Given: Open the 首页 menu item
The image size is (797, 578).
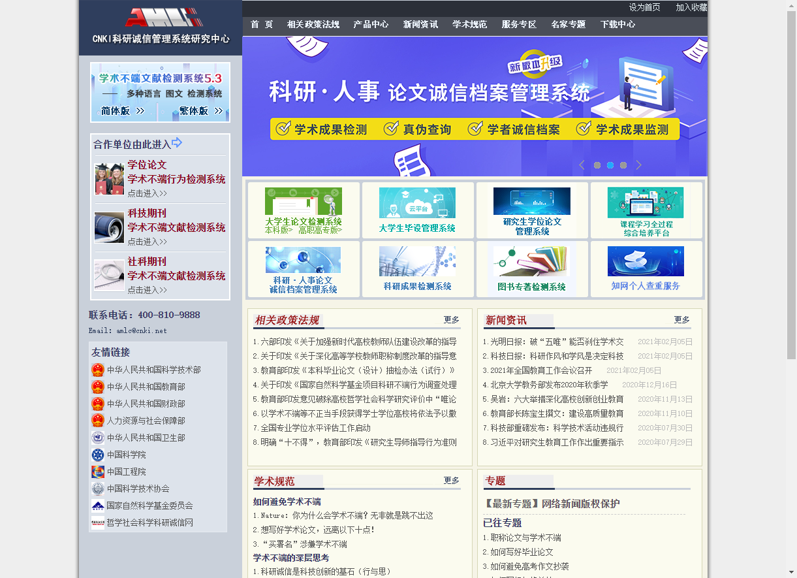Looking at the screenshot, I should (x=262, y=25).
